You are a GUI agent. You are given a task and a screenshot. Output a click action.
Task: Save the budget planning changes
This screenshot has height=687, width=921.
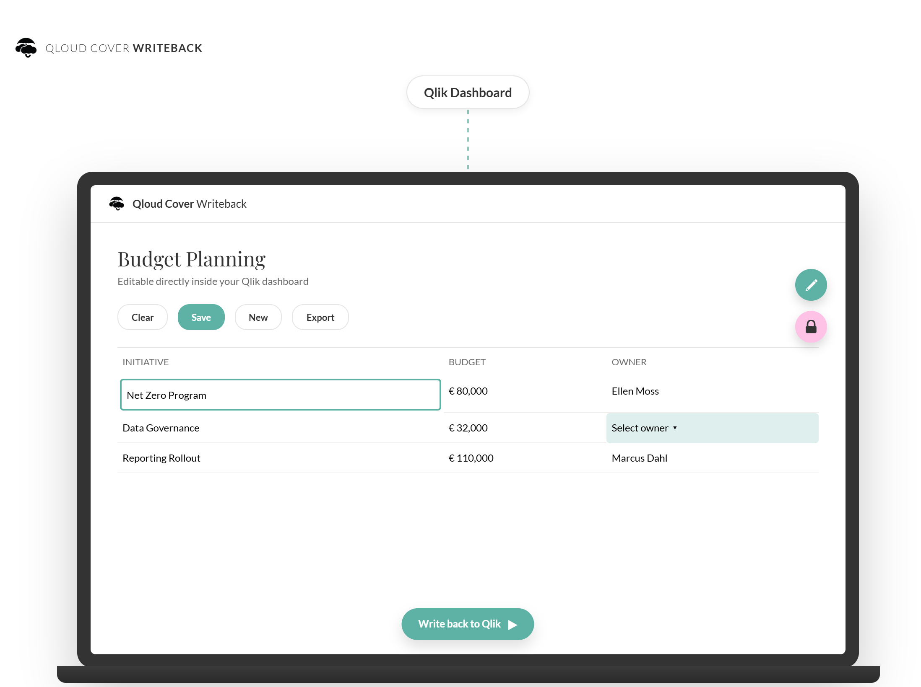click(201, 317)
